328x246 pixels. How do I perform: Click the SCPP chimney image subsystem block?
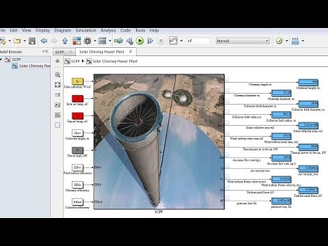pos(159,141)
